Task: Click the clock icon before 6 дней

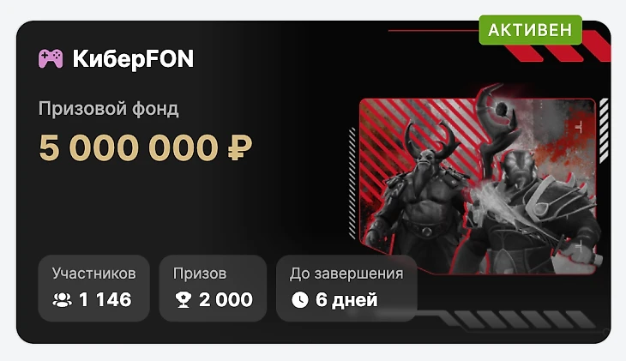Action: pos(300,299)
